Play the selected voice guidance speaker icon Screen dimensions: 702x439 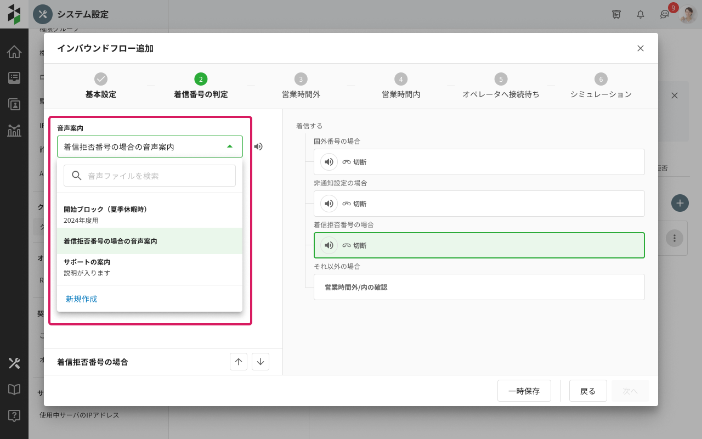click(x=258, y=147)
